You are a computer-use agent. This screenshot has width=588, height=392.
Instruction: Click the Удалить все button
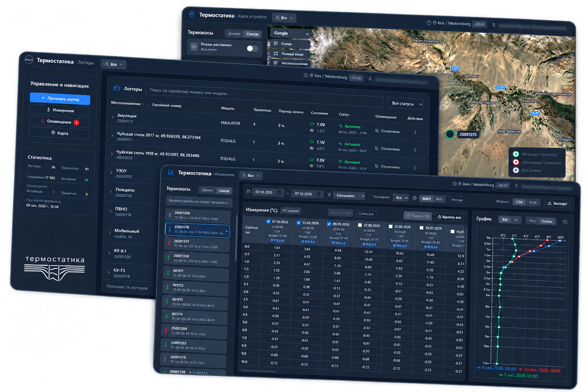[449, 217]
